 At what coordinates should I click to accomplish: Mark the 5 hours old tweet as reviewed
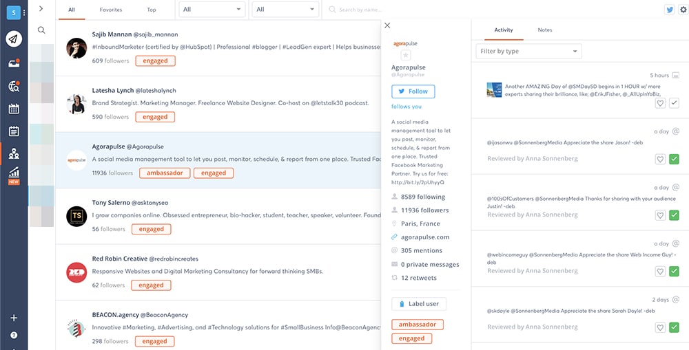pyautogui.click(x=674, y=102)
